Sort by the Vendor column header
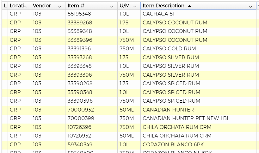Viewport: 259px width, 153px height. (42, 6)
